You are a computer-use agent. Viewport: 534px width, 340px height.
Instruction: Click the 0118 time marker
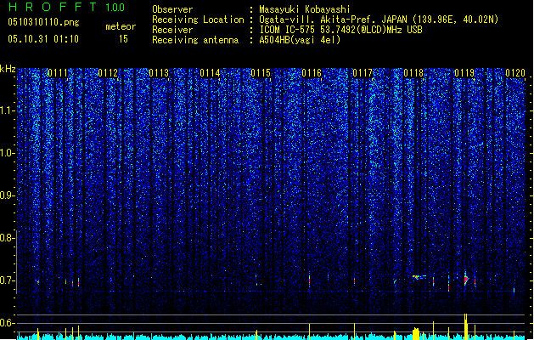pos(413,73)
